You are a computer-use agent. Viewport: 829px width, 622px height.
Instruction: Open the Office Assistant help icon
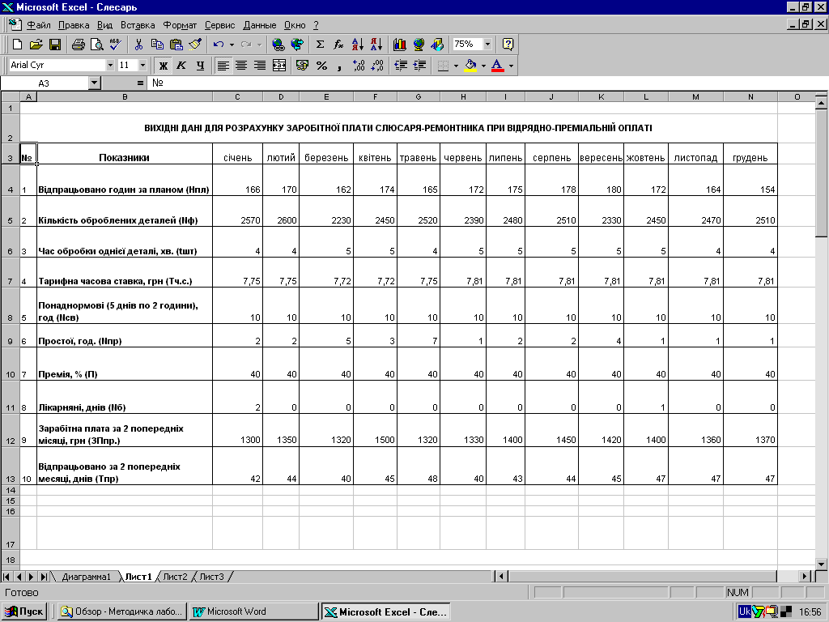click(508, 45)
